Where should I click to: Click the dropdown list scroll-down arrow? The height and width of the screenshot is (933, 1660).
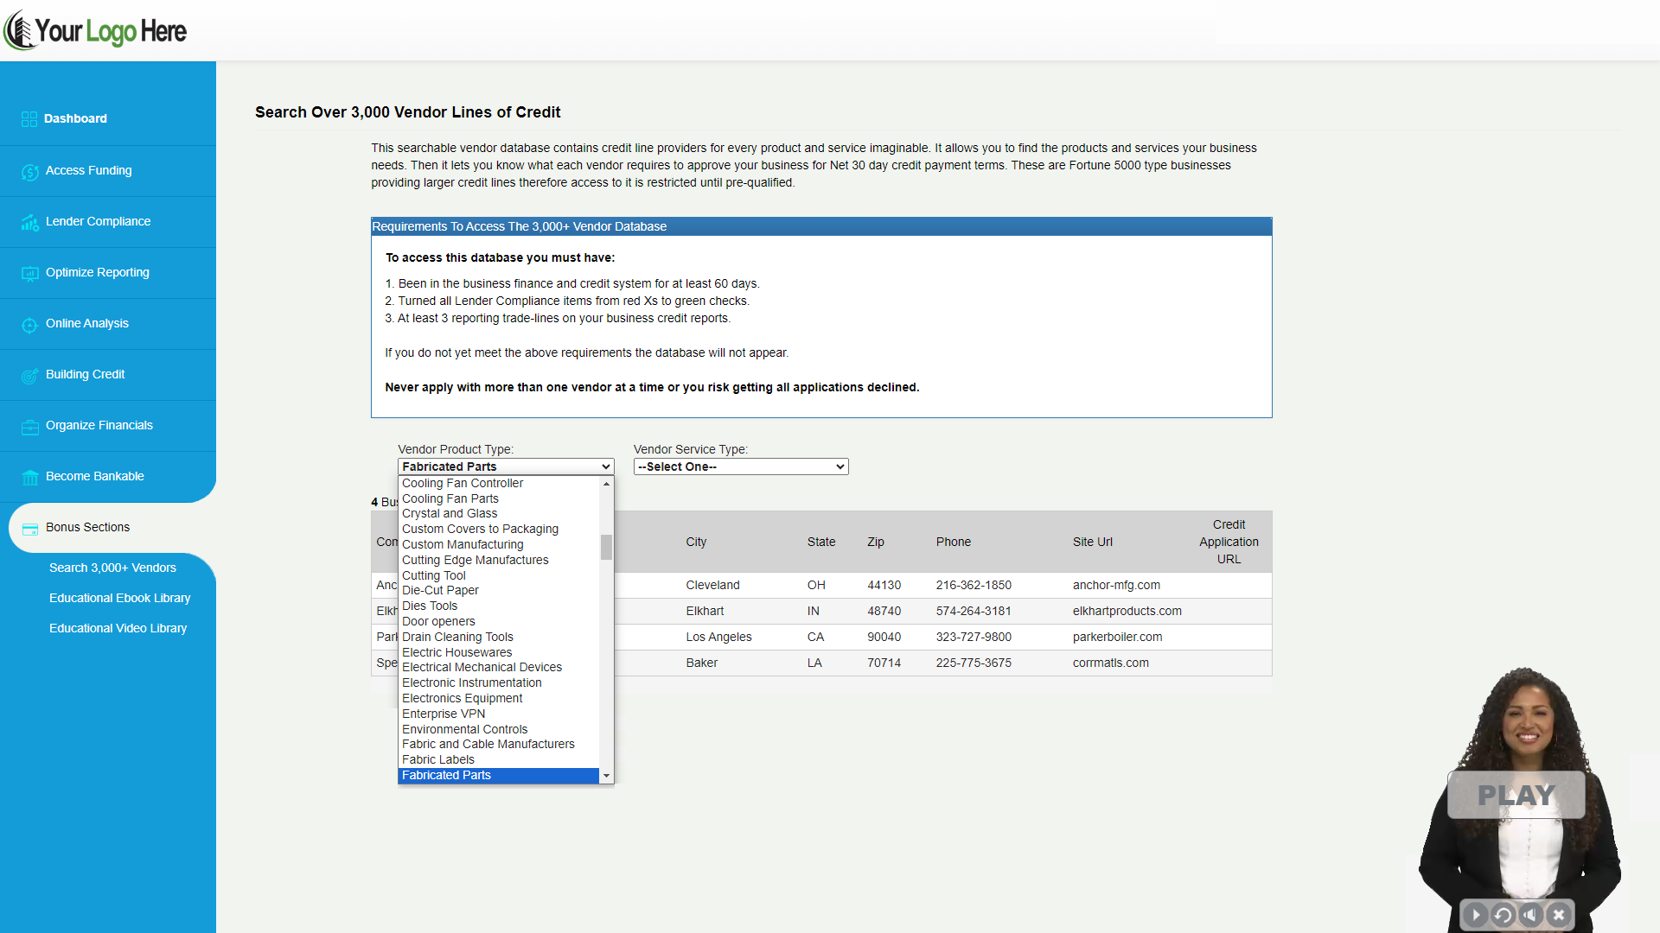click(x=606, y=776)
